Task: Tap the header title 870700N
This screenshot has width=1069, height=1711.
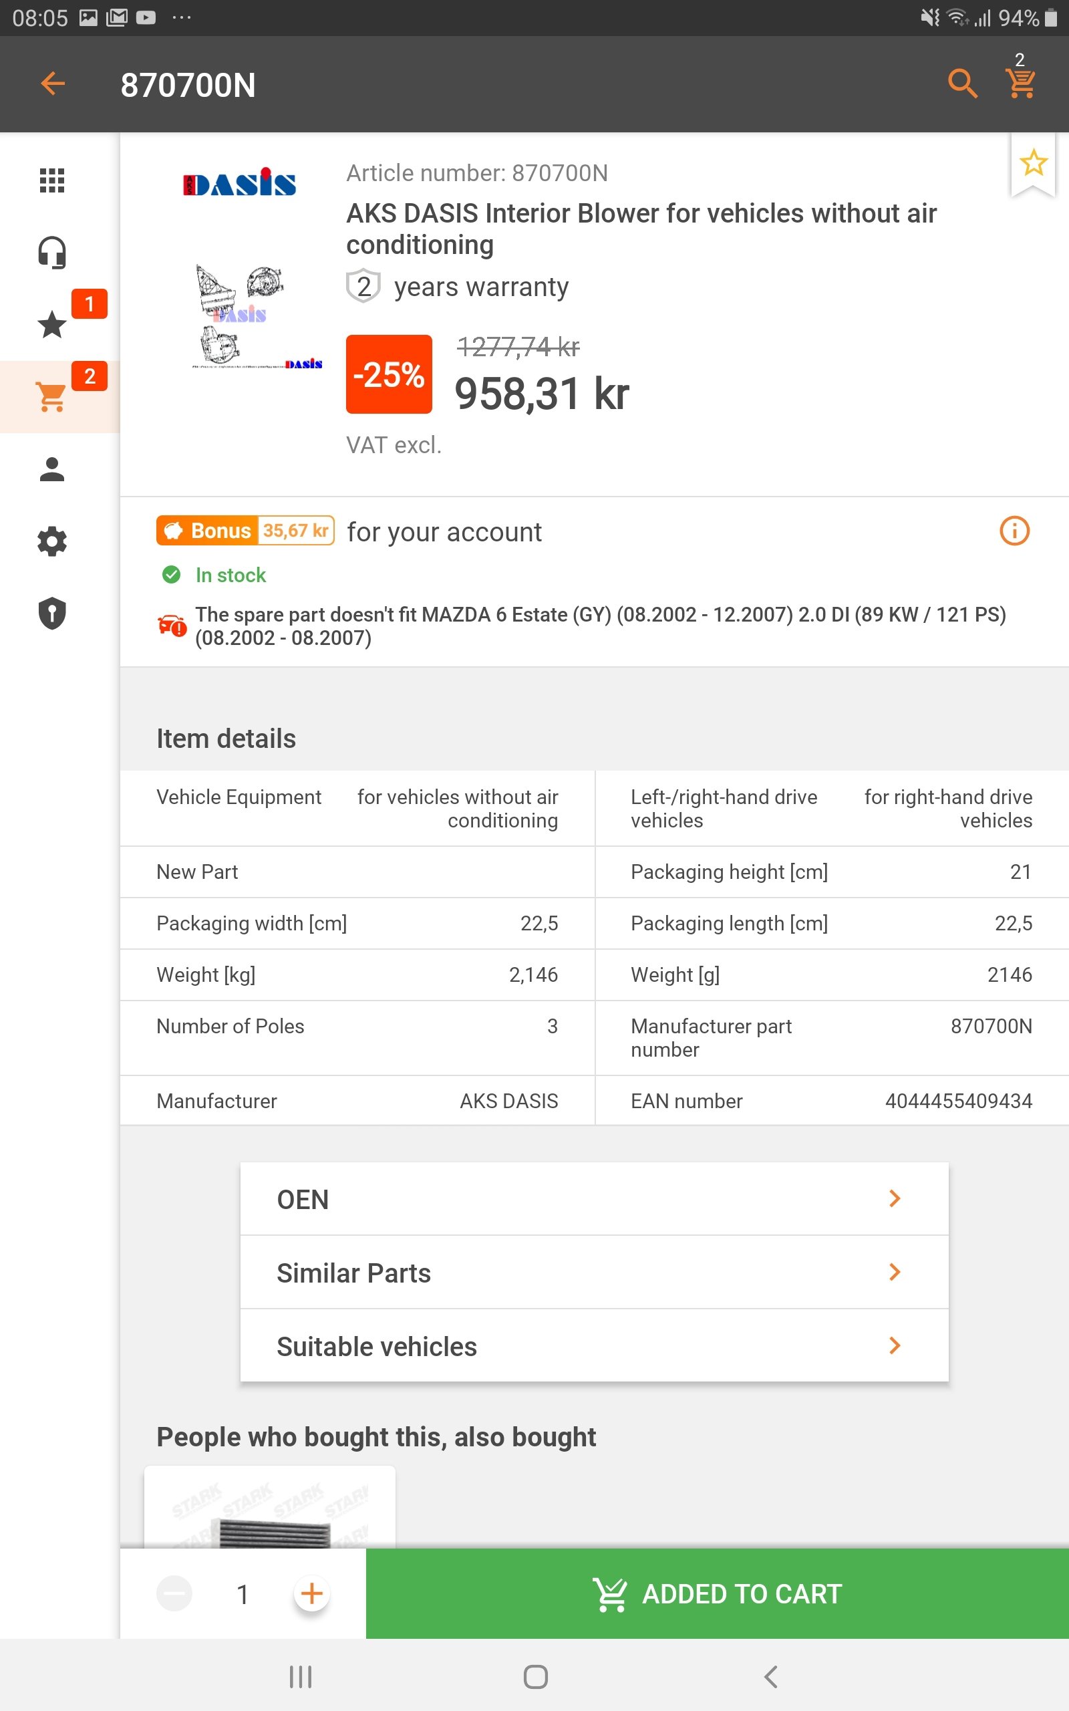Action: pyautogui.click(x=187, y=85)
